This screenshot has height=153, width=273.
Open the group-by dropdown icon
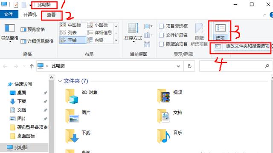pos(148,26)
